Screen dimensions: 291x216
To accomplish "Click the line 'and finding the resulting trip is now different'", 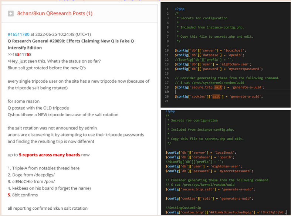I will [x=51, y=141].
